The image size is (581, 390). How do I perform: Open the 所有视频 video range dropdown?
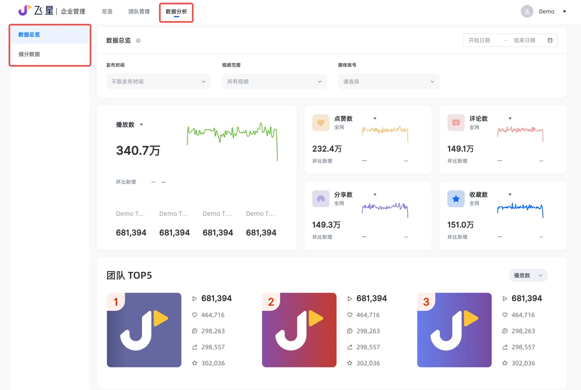pyautogui.click(x=274, y=81)
